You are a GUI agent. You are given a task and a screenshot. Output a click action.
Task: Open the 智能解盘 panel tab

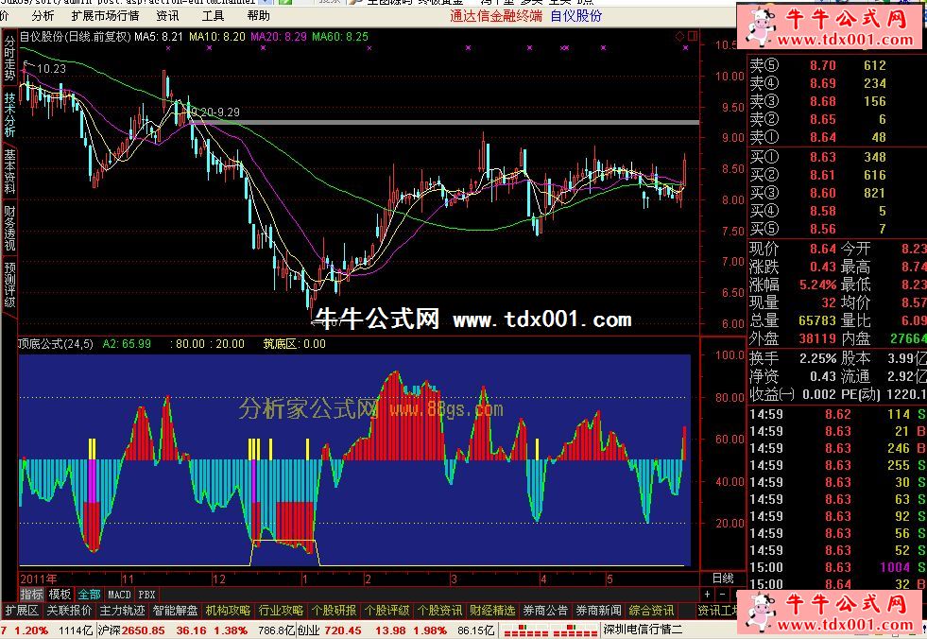(x=176, y=610)
